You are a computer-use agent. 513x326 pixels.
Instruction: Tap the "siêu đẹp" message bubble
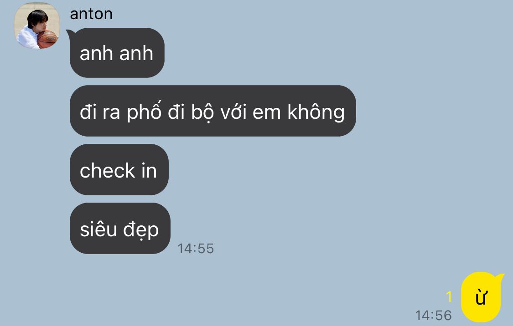pyautogui.click(x=120, y=228)
